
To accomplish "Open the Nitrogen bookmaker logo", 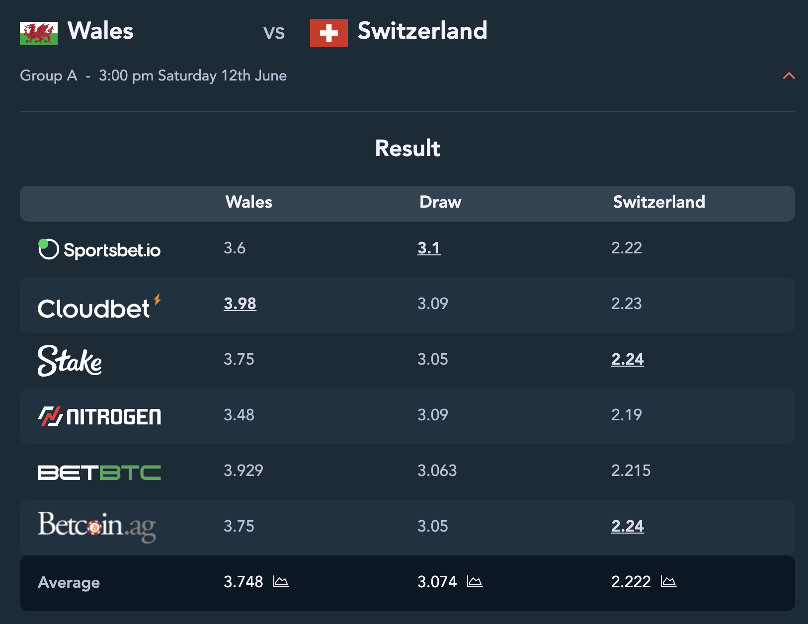I will (99, 416).
